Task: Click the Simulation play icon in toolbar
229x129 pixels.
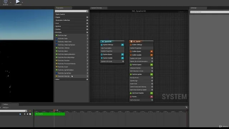Action: (18, 1)
